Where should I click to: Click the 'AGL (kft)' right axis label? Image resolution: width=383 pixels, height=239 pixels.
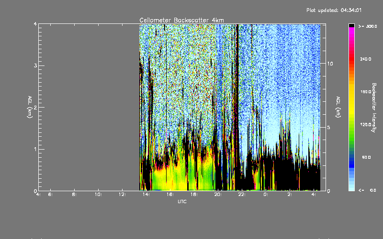(x=338, y=107)
